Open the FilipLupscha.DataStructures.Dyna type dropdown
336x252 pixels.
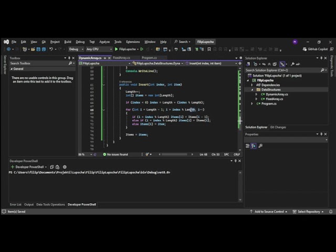(157, 64)
